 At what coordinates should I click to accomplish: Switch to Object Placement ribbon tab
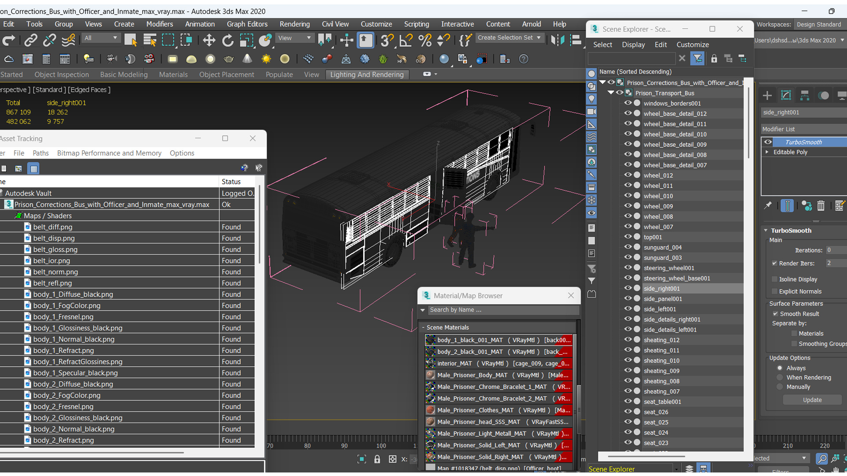(x=226, y=74)
